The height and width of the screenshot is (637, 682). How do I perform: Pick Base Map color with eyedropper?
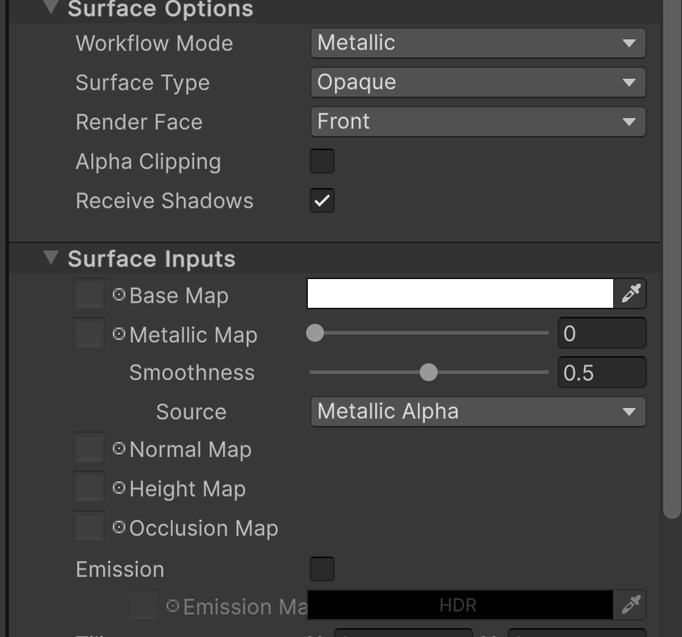click(x=631, y=293)
